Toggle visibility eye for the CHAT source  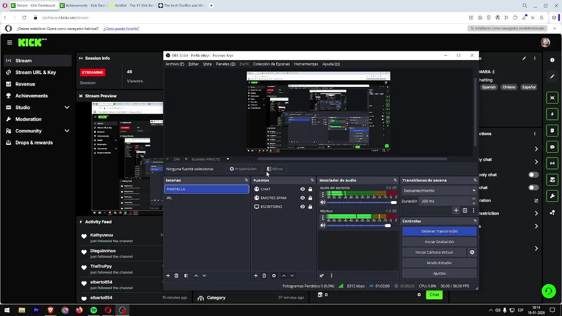coord(303,189)
